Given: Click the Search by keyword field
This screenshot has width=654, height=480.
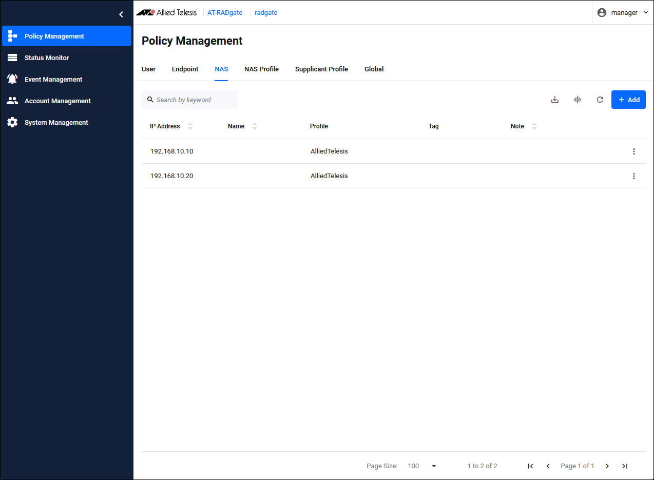Looking at the screenshot, I should click(x=195, y=100).
